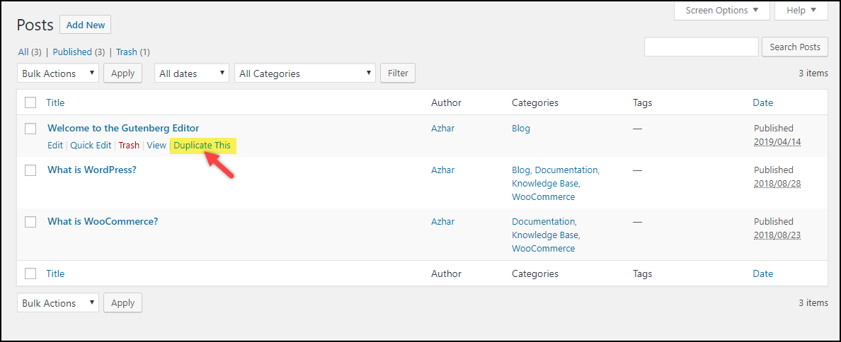Sort by Date in header row
This screenshot has width=841, height=342.
coord(762,102)
